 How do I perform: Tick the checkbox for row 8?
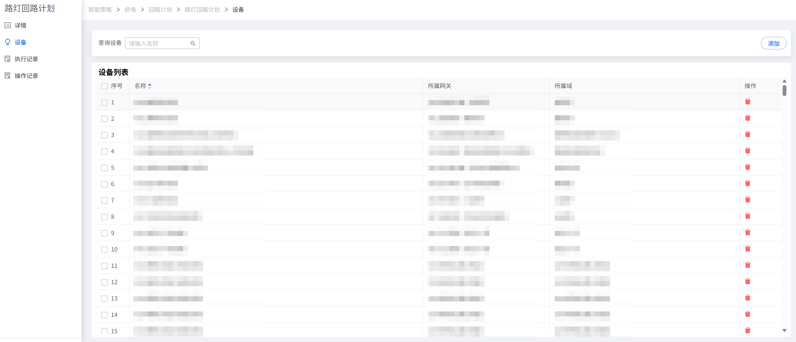click(104, 217)
